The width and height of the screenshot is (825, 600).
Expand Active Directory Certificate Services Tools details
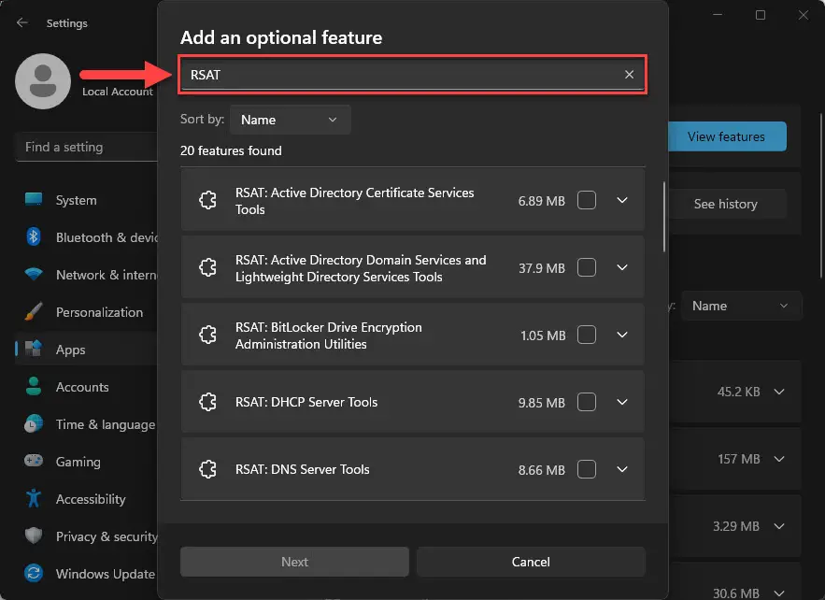[x=622, y=201]
